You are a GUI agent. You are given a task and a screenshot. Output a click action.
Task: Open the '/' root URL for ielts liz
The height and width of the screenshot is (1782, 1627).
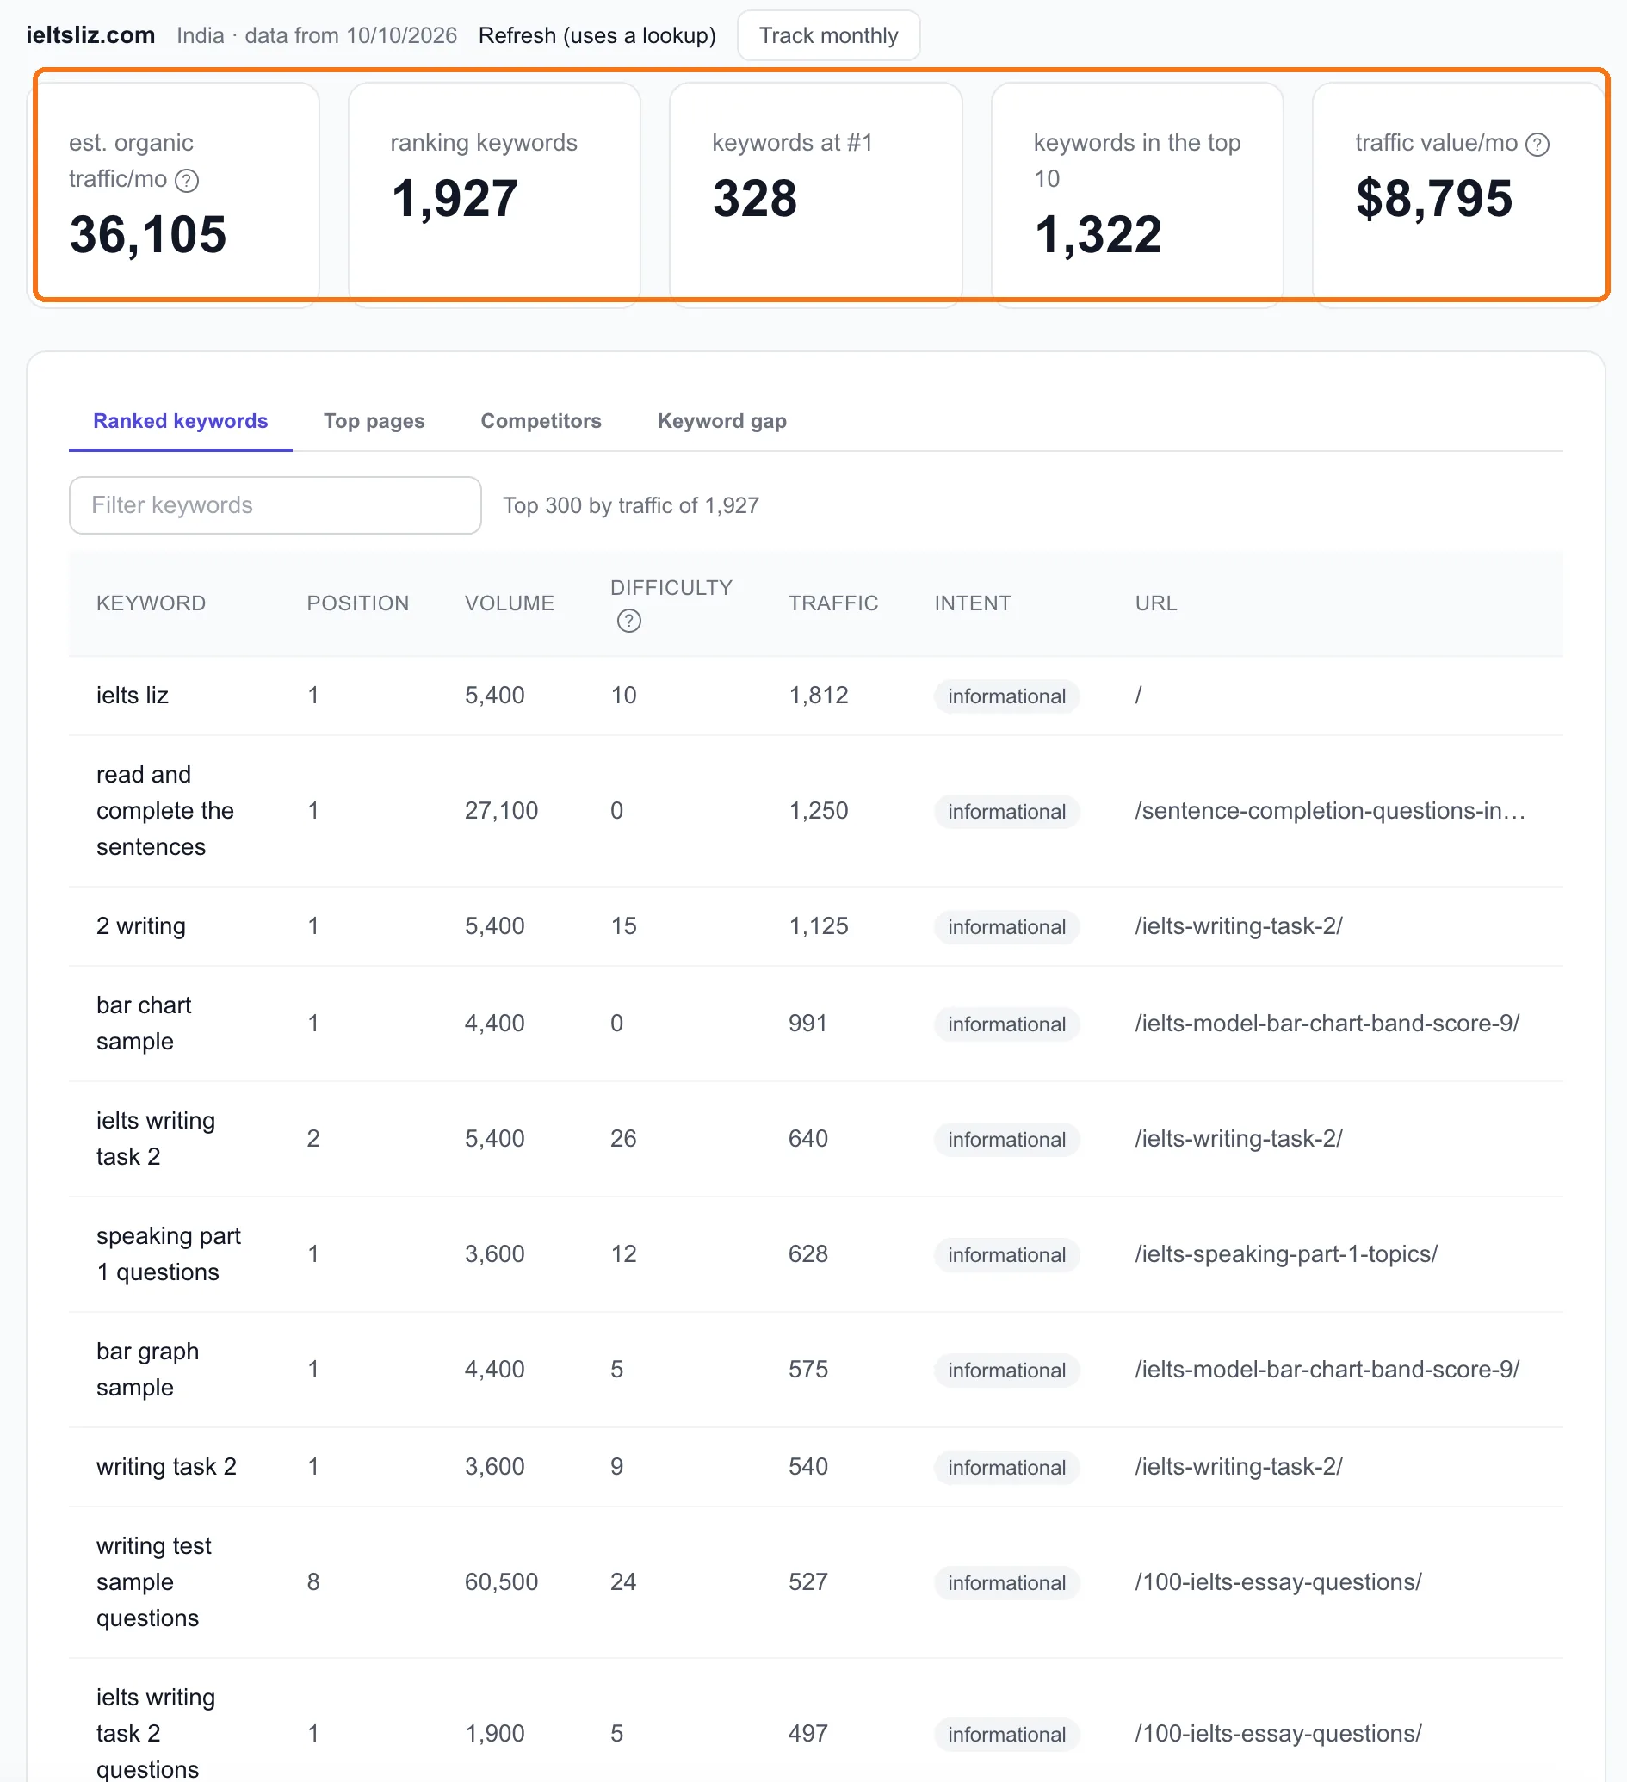(1137, 695)
